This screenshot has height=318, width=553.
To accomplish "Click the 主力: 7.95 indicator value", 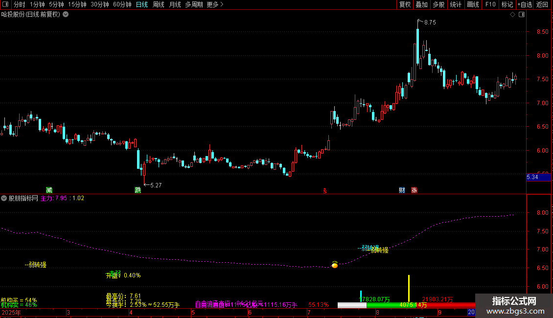I will pyautogui.click(x=54, y=198).
